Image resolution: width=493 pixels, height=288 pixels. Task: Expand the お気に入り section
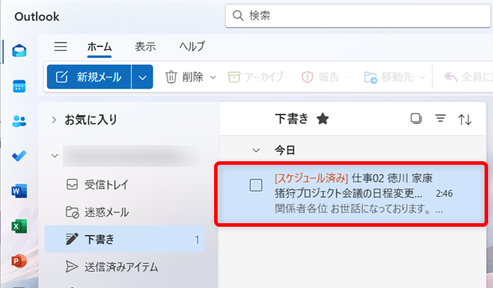tap(54, 120)
